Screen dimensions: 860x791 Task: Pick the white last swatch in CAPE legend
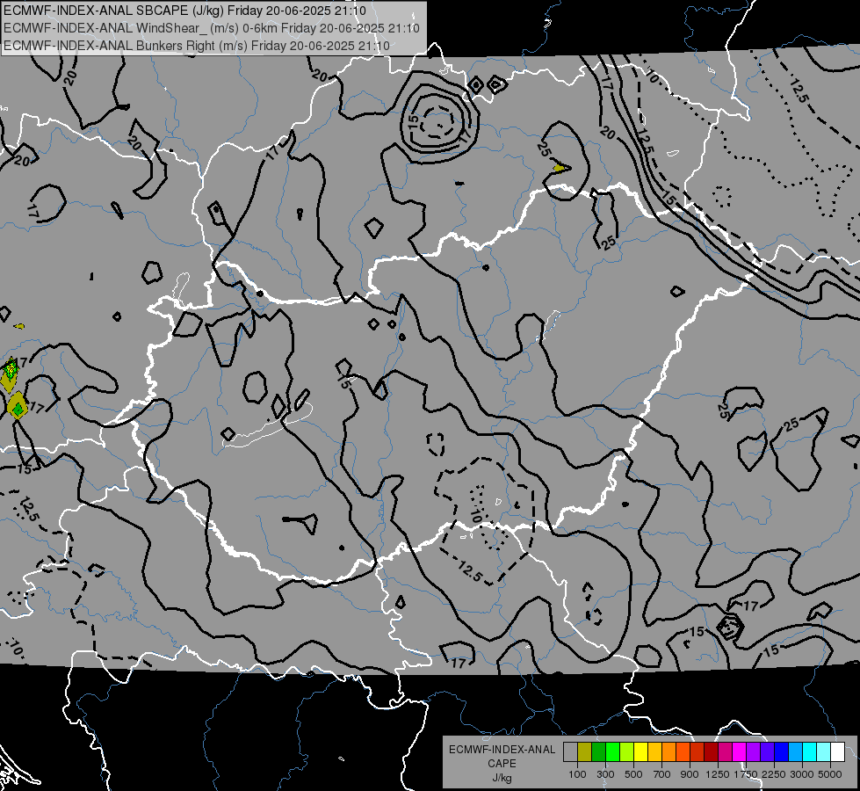pyautogui.click(x=837, y=752)
